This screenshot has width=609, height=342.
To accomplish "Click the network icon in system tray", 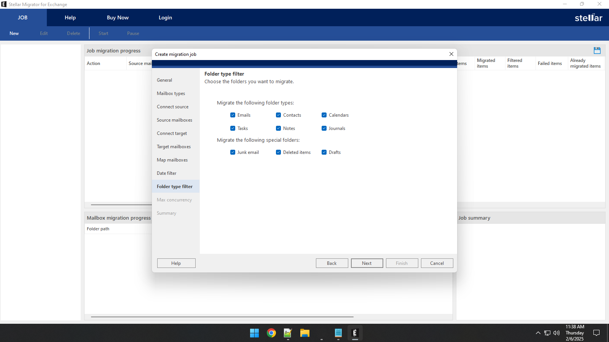I will [x=547, y=333].
